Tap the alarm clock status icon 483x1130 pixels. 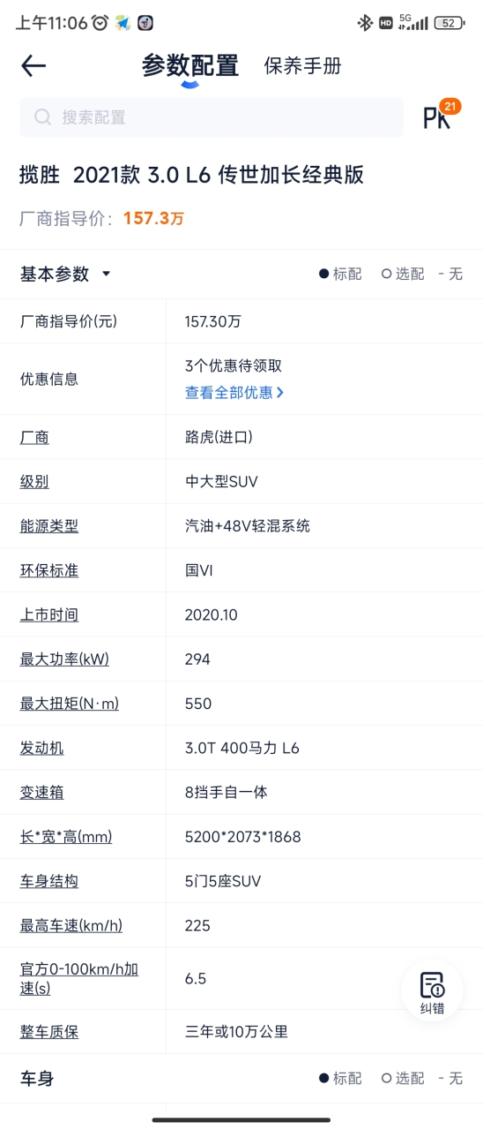point(100,23)
